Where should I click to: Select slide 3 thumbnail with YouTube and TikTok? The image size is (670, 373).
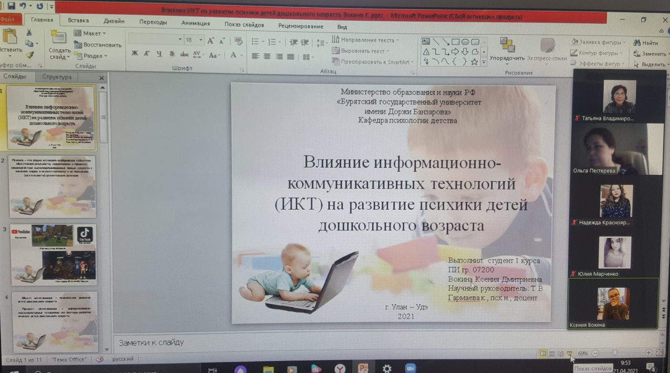pyautogui.click(x=53, y=254)
